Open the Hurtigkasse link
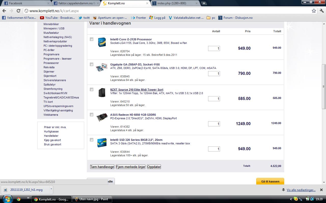 (51, 131)
